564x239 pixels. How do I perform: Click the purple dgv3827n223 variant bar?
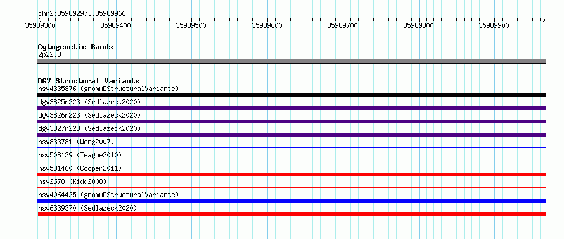coord(292,135)
